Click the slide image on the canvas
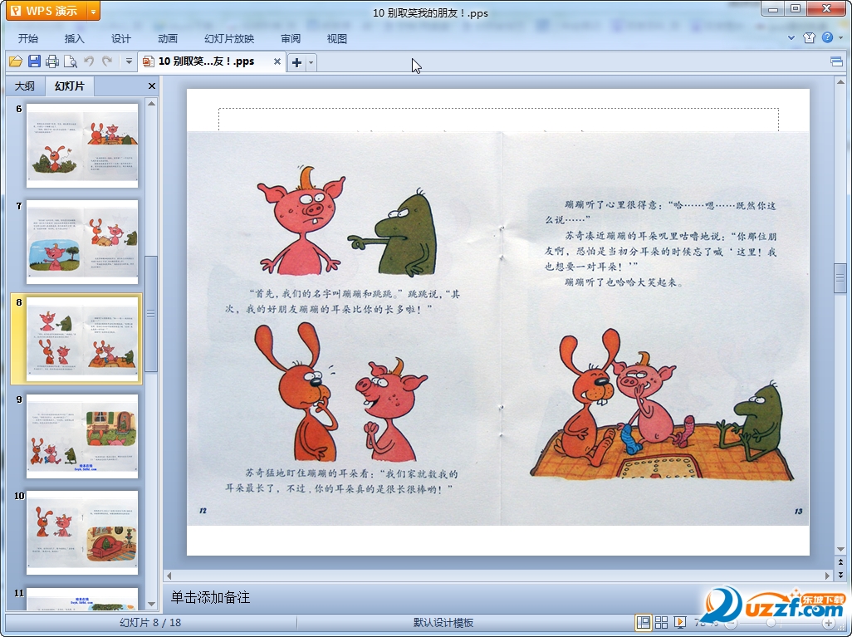The image size is (852, 637). pyautogui.click(x=498, y=328)
